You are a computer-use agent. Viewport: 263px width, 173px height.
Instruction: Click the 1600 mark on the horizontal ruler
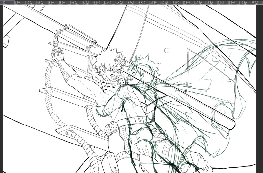119,3
